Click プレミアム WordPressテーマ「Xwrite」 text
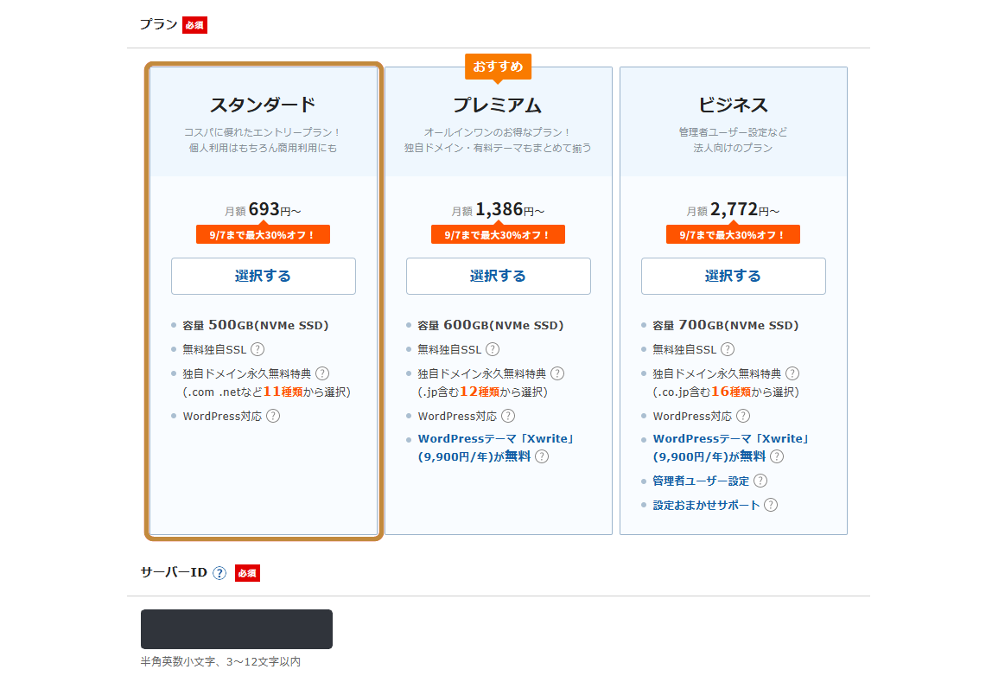 [496, 438]
